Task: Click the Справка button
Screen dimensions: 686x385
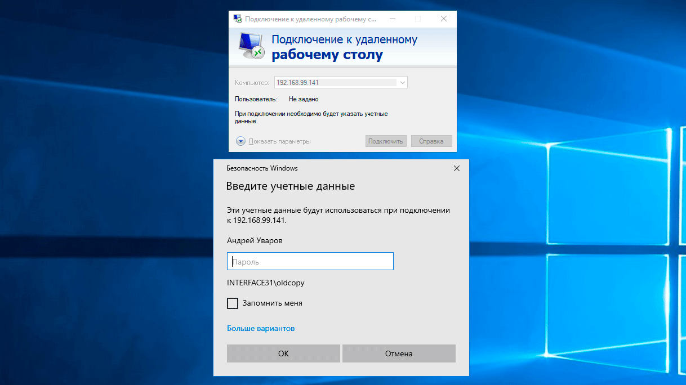Action: tap(431, 141)
